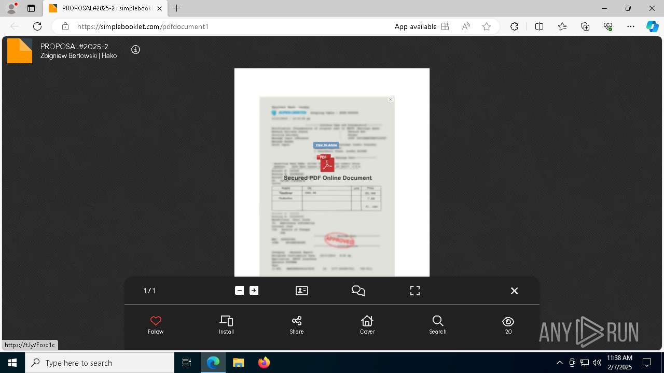Click the taskbar search box
Screen dimensions: 664x373
point(100,363)
